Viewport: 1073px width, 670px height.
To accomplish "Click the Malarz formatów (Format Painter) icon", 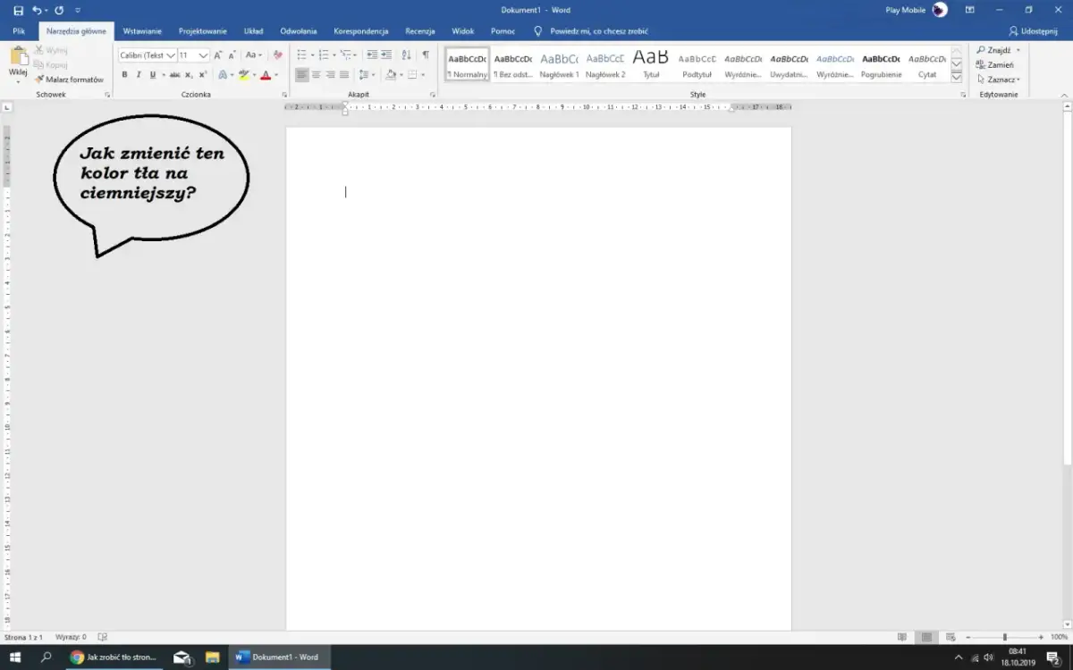I will [39, 80].
